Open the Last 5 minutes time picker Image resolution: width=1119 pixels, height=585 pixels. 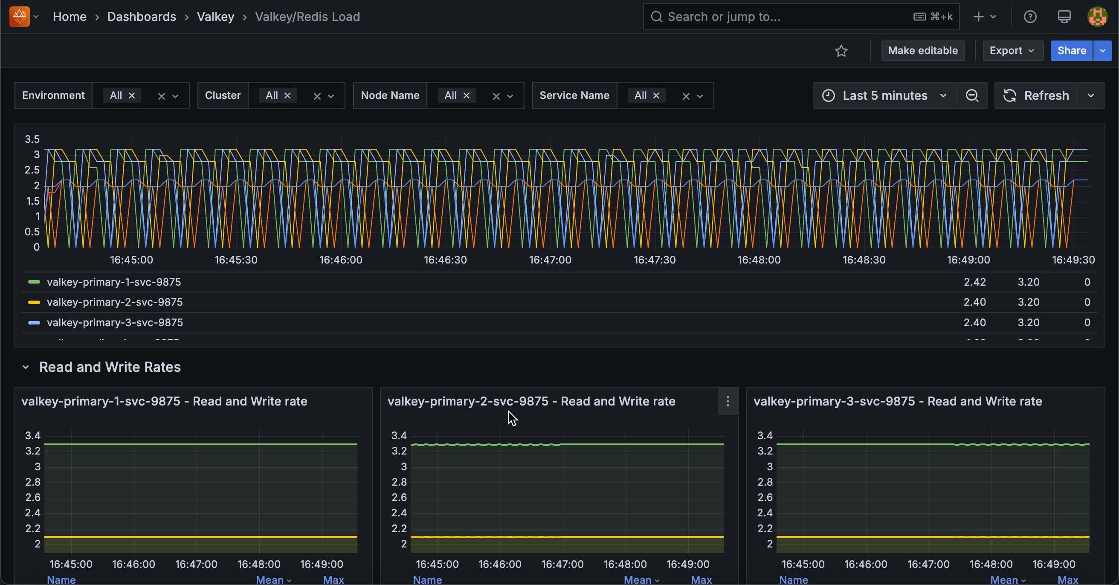pos(884,96)
